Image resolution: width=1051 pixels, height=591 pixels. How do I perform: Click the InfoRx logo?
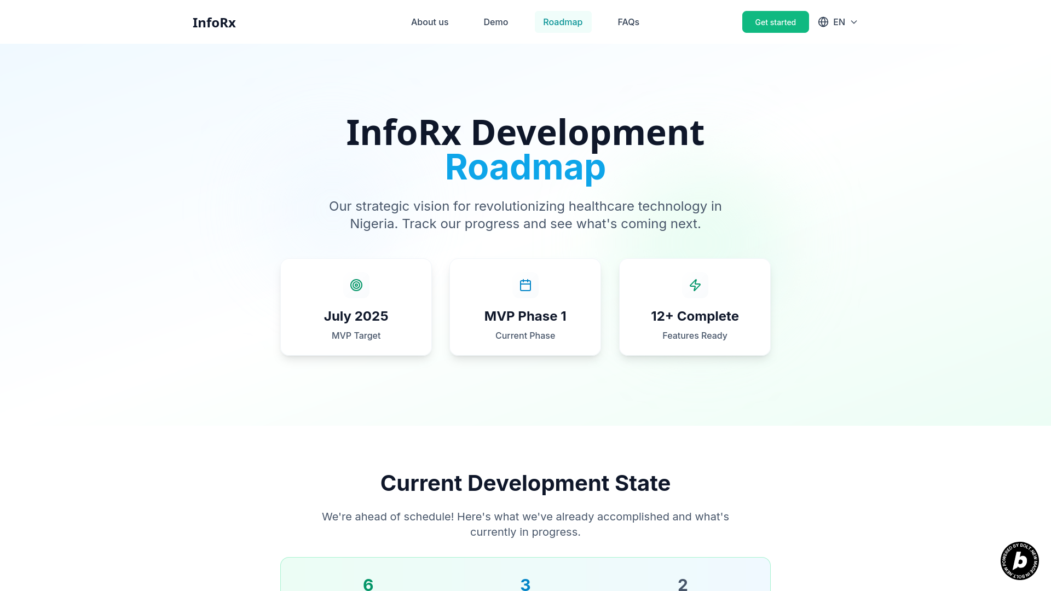point(214,22)
